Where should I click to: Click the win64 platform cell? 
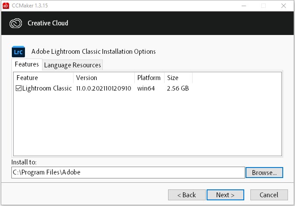click(x=146, y=88)
